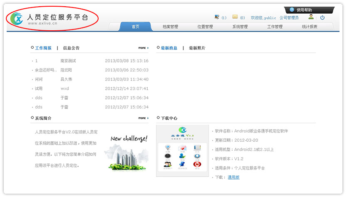Viewport: 347px width, 197px height.
Task: Click the exlive platform logo
Action: click(x=18, y=19)
